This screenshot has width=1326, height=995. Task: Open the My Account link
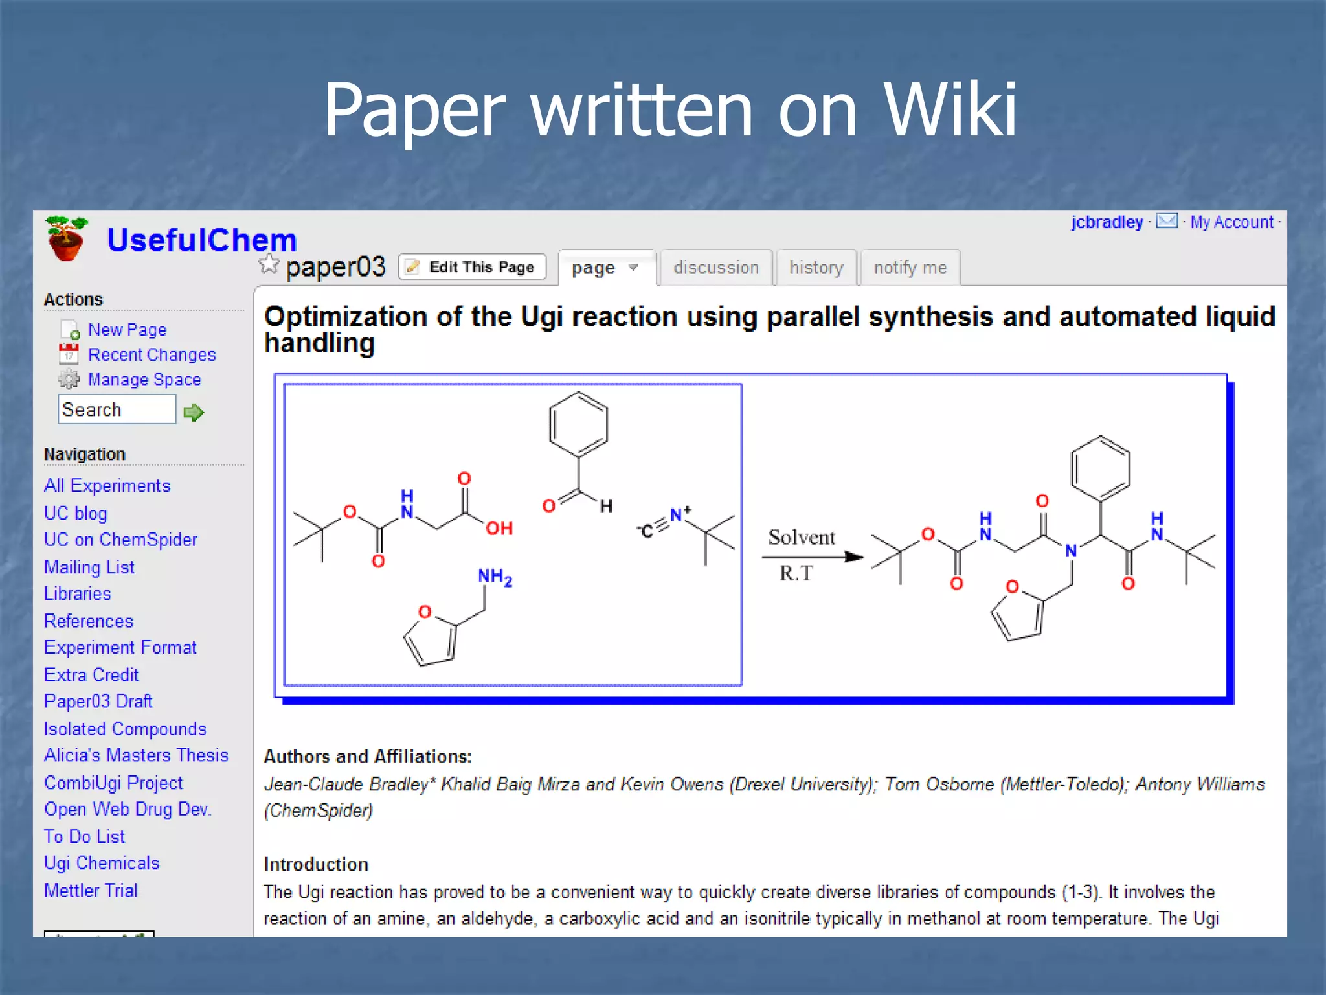[x=1231, y=222]
